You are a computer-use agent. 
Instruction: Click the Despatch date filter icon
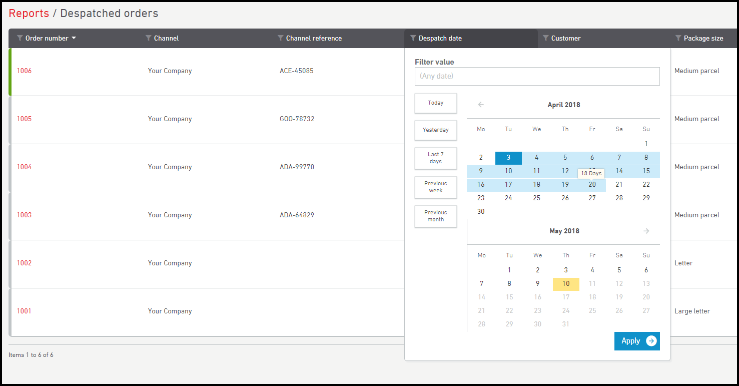(413, 38)
